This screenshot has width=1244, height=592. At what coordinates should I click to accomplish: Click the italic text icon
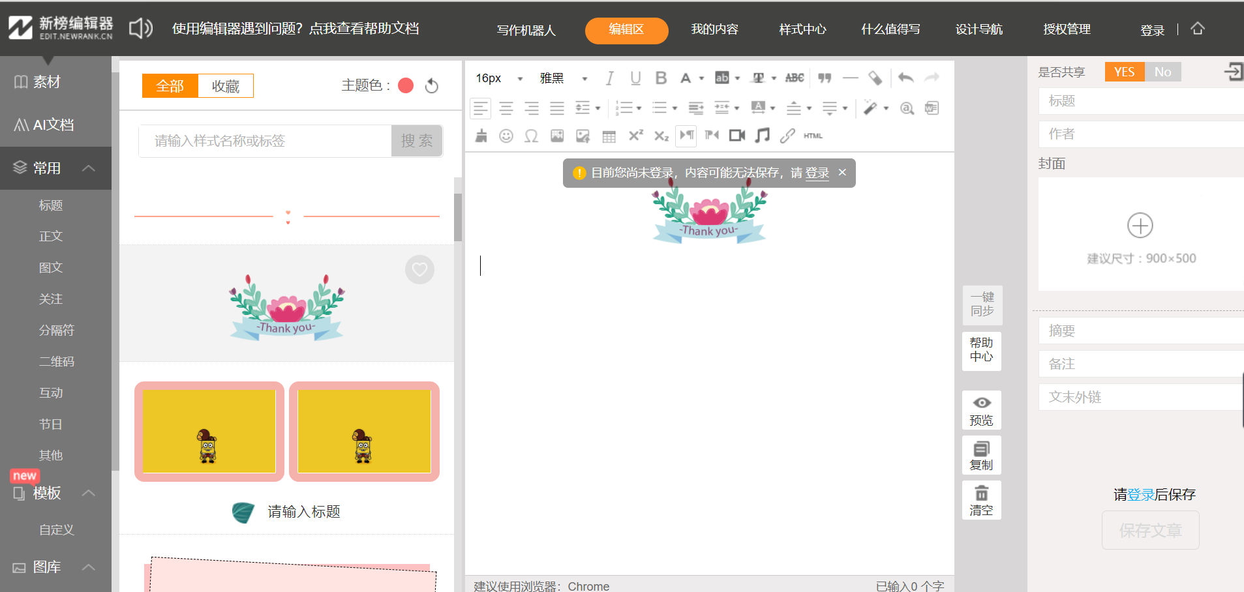(609, 78)
